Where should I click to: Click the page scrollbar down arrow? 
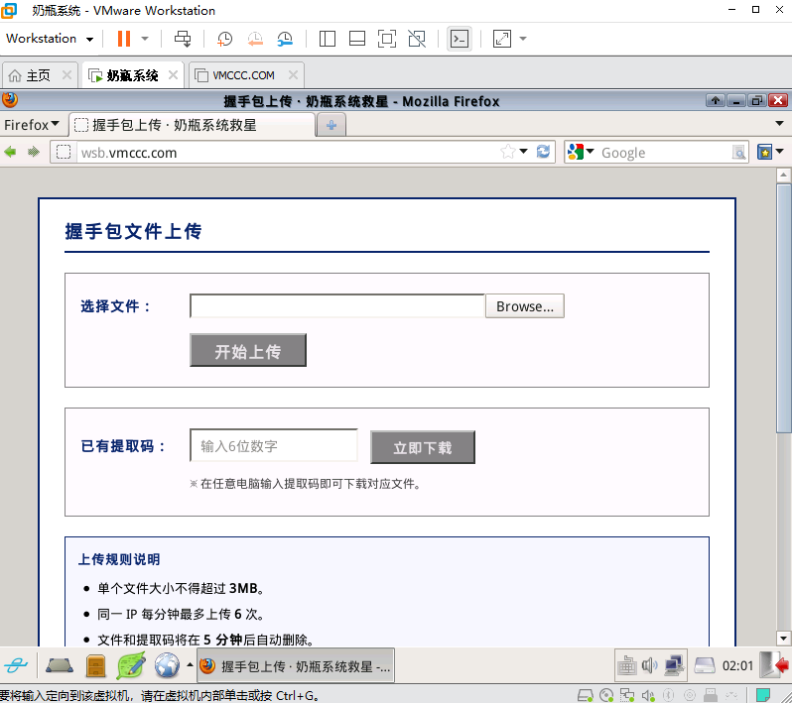(x=783, y=639)
